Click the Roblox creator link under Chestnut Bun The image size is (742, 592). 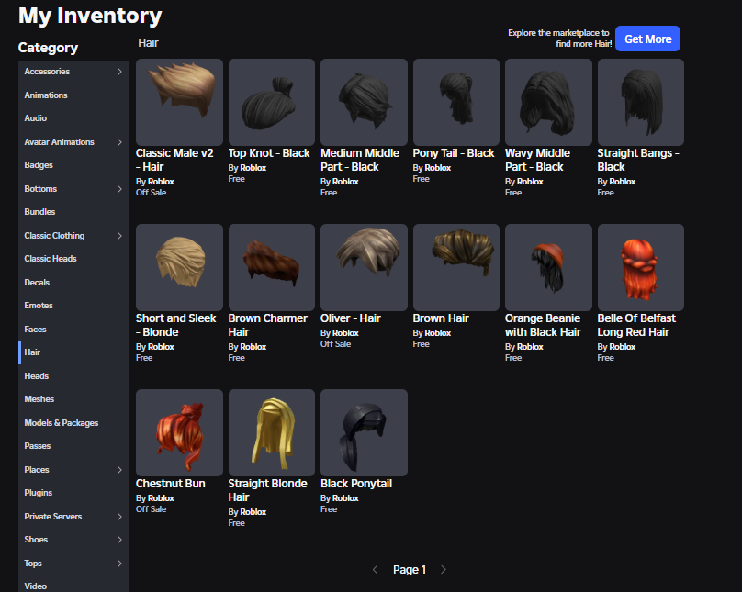tap(161, 497)
